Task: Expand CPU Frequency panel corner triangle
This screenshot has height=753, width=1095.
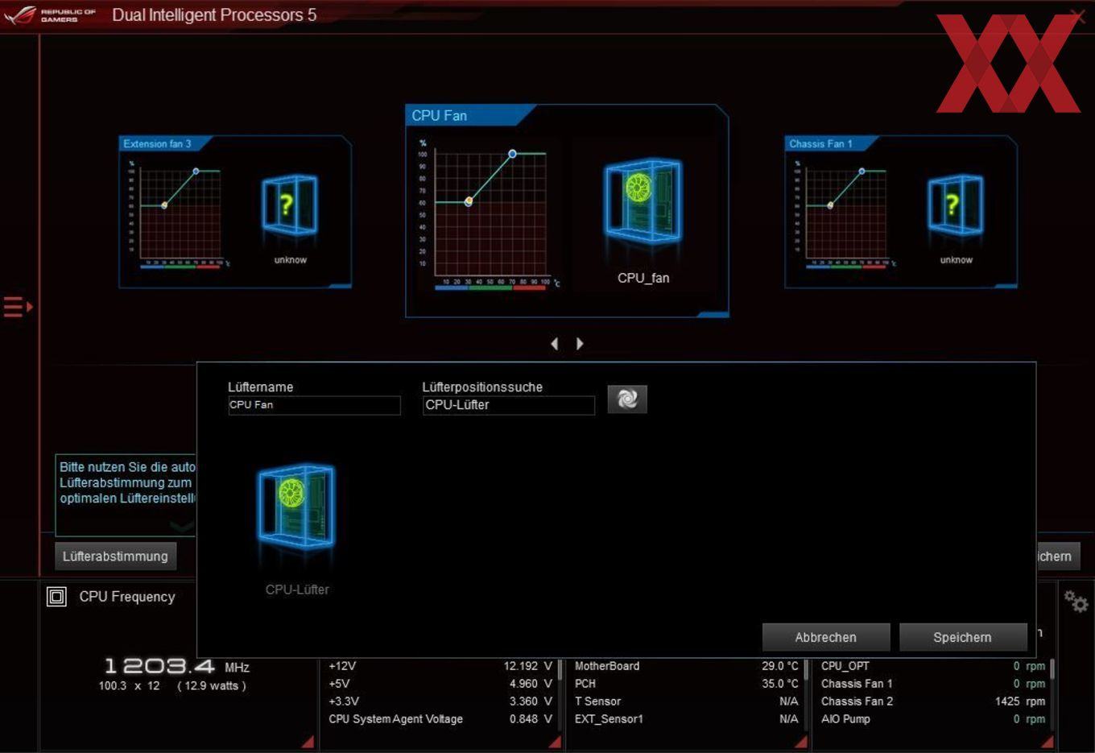Action: 308,742
